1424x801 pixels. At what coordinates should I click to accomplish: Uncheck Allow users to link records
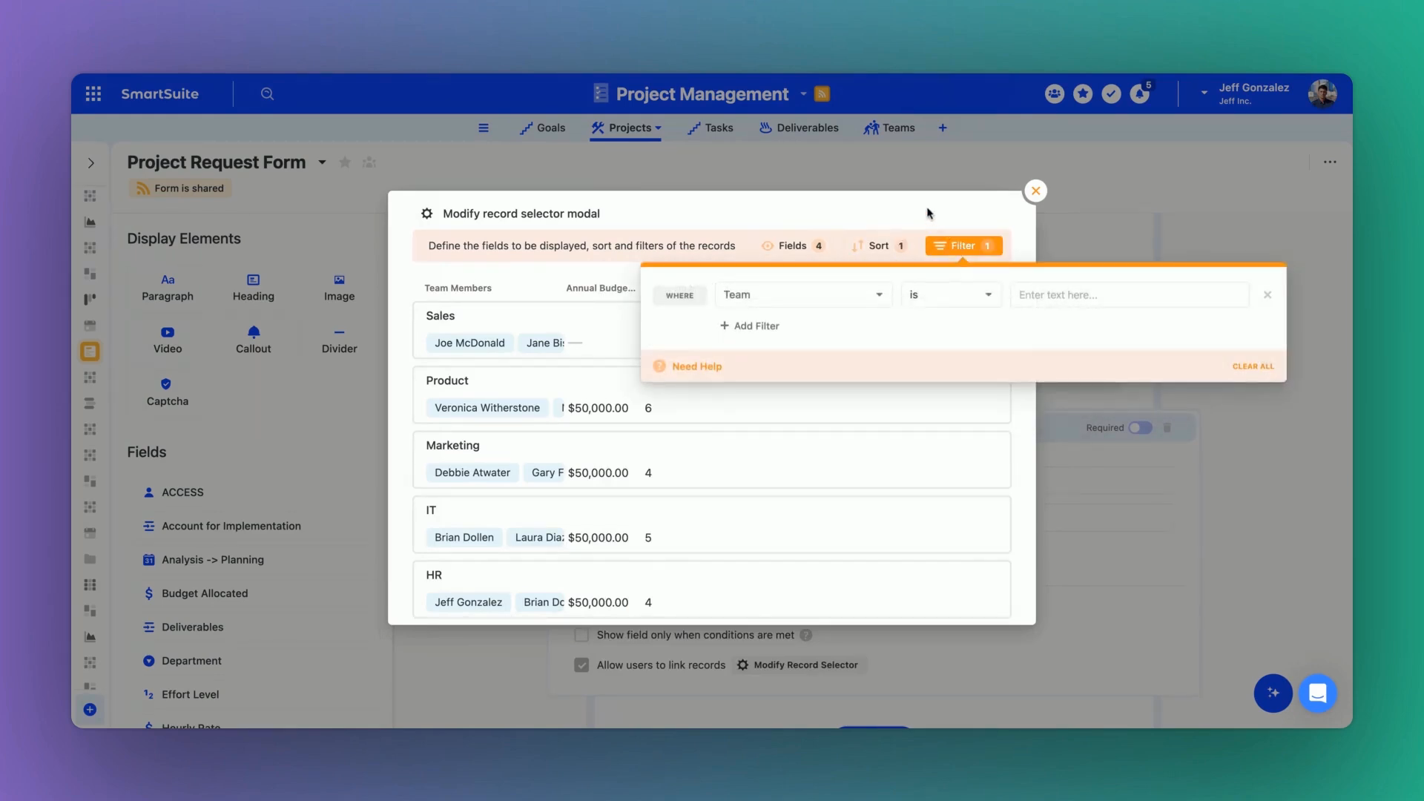[581, 665]
